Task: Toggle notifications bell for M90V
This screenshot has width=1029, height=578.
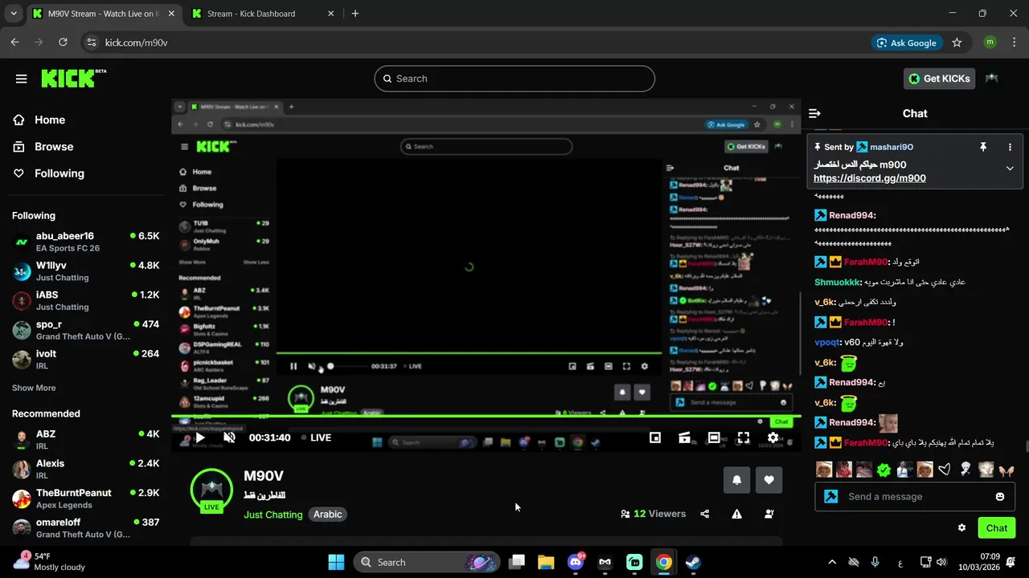Action: [x=736, y=480]
